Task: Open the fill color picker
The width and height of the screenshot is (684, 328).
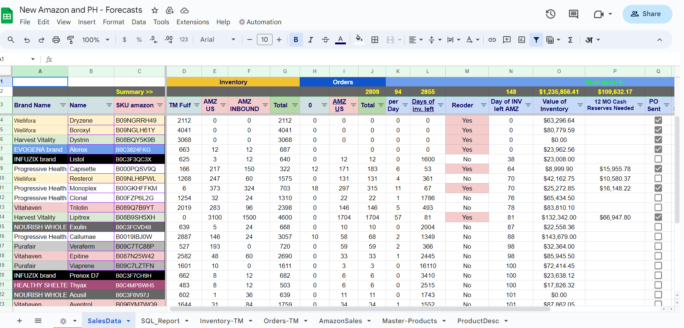Action: coord(359,40)
